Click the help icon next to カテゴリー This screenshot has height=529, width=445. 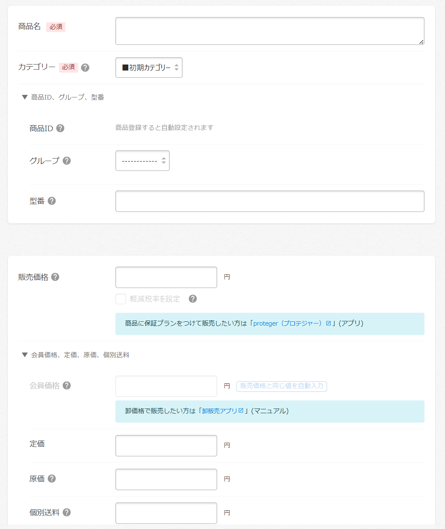[85, 68]
